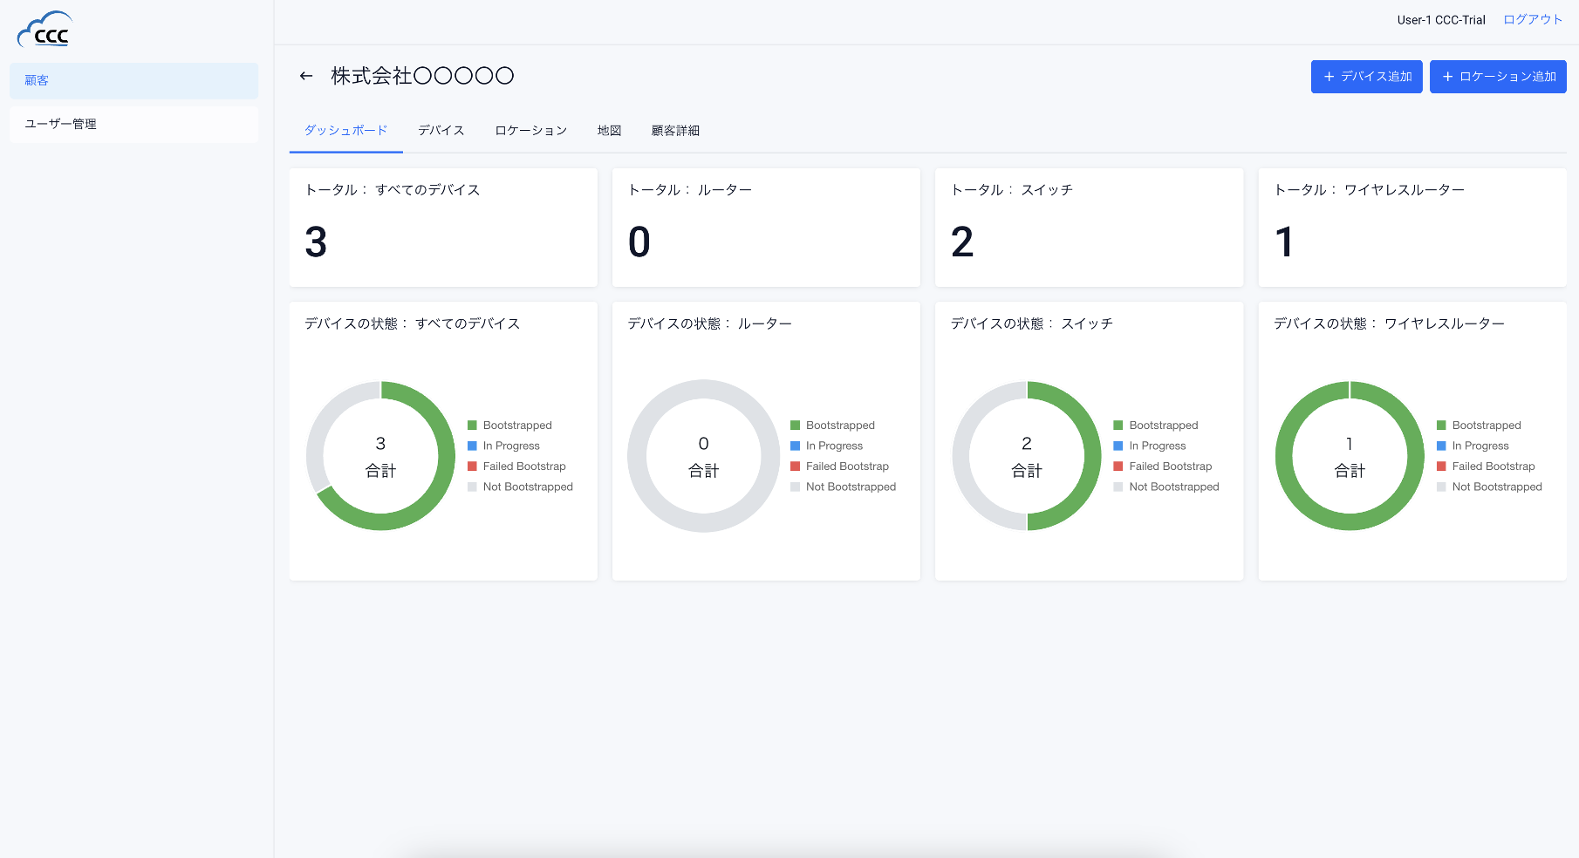The height and width of the screenshot is (858, 1579).
Task: Switch to the ロケーション tab
Action: pyautogui.click(x=531, y=131)
